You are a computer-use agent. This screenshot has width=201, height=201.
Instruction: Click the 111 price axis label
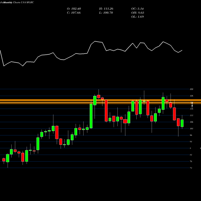coord(191,115)
